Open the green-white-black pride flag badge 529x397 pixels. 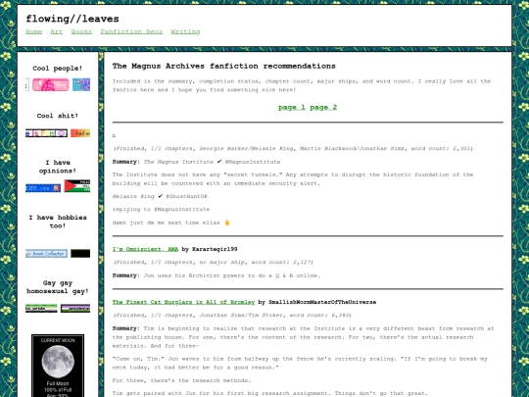pyautogui.click(x=41, y=309)
